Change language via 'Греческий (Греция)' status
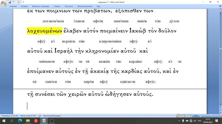The image size is (222, 124). 52,116
